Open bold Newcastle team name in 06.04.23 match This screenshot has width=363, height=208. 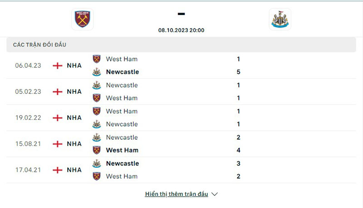point(123,72)
